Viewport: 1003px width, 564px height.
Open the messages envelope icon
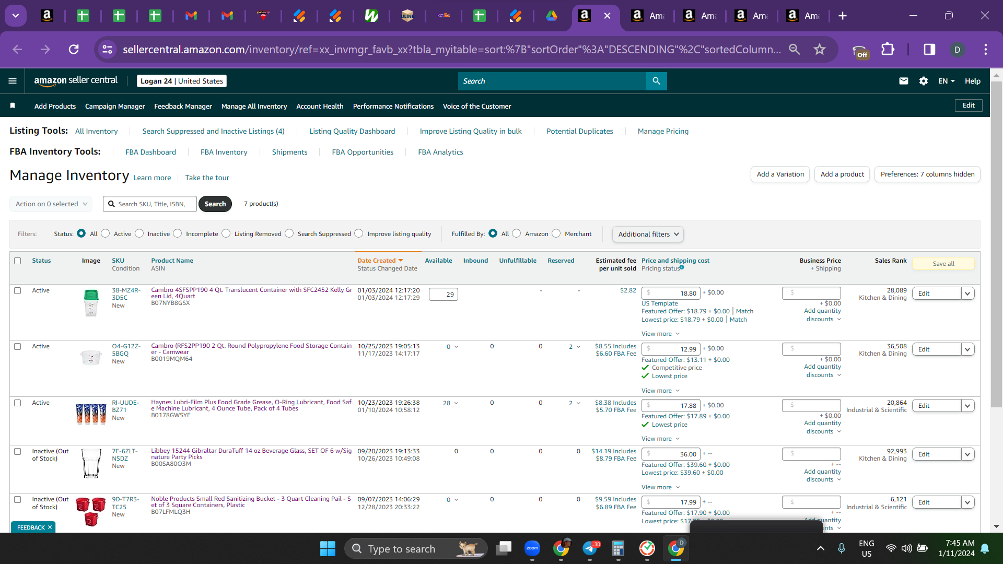click(x=904, y=81)
